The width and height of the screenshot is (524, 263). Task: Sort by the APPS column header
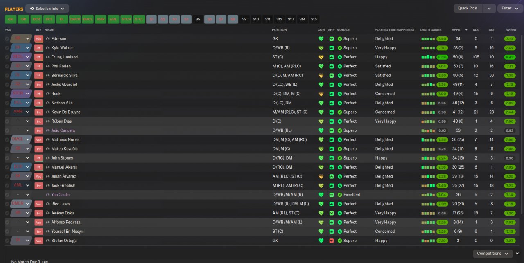[x=456, y=30]
